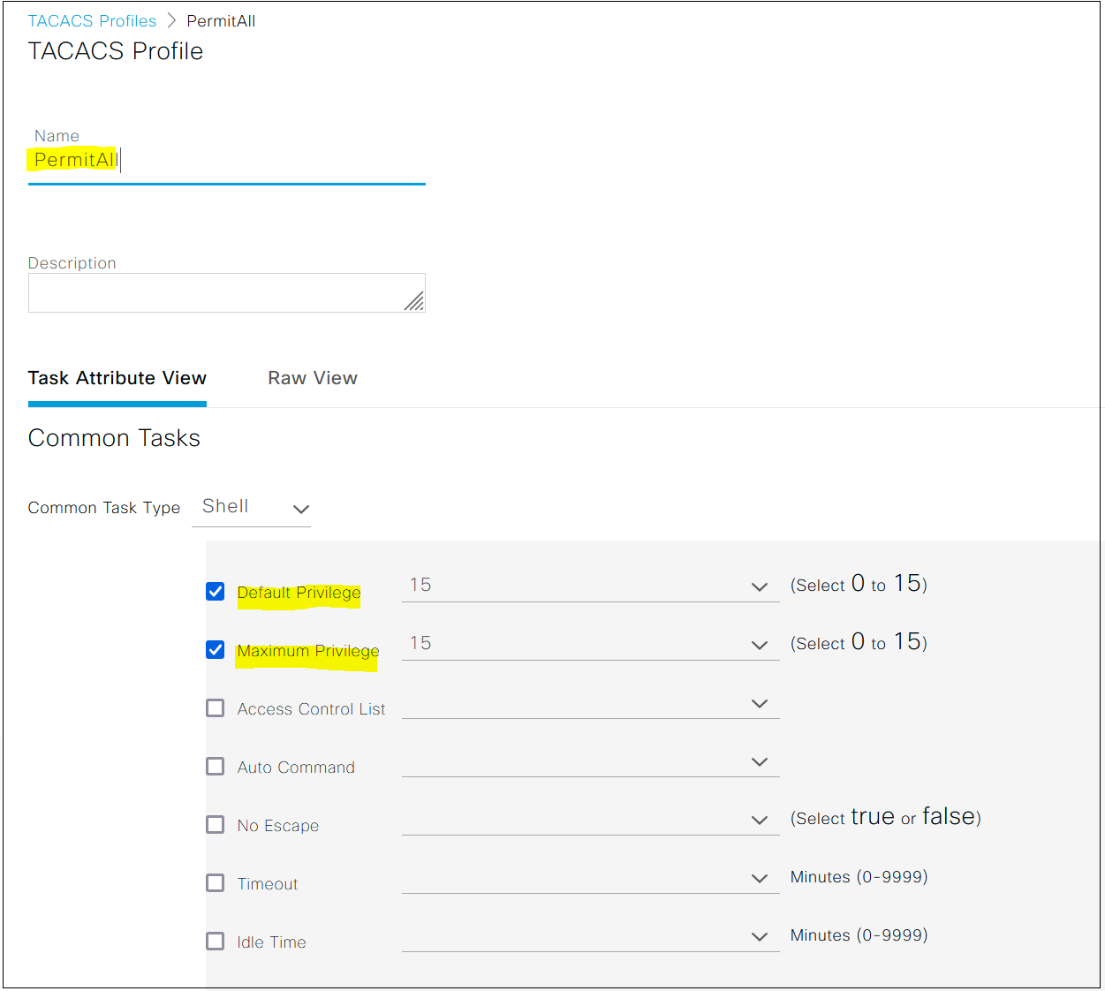The image size is (1105, 991).
Task: Click the PermitAll breadcrumb entry
Action: [x=221, y=20]
